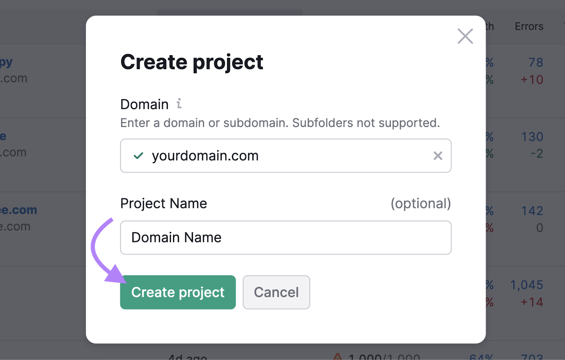Select the -2 errors change value
The image size is (565, 360).
click(x=537, y=154)
